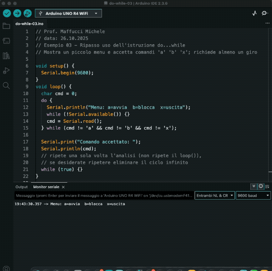Open the Debug panel in sidebar
272x271 pixels.
point(6,71)
